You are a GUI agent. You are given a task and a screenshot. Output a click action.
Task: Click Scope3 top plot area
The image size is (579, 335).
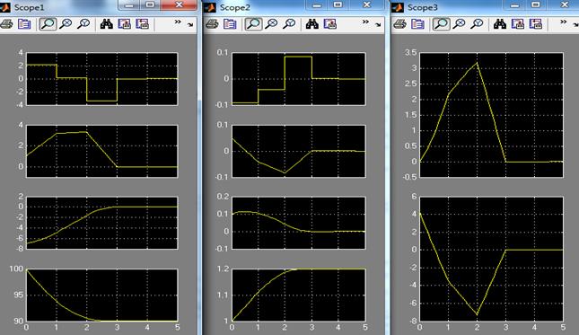[x=492, y=115]
